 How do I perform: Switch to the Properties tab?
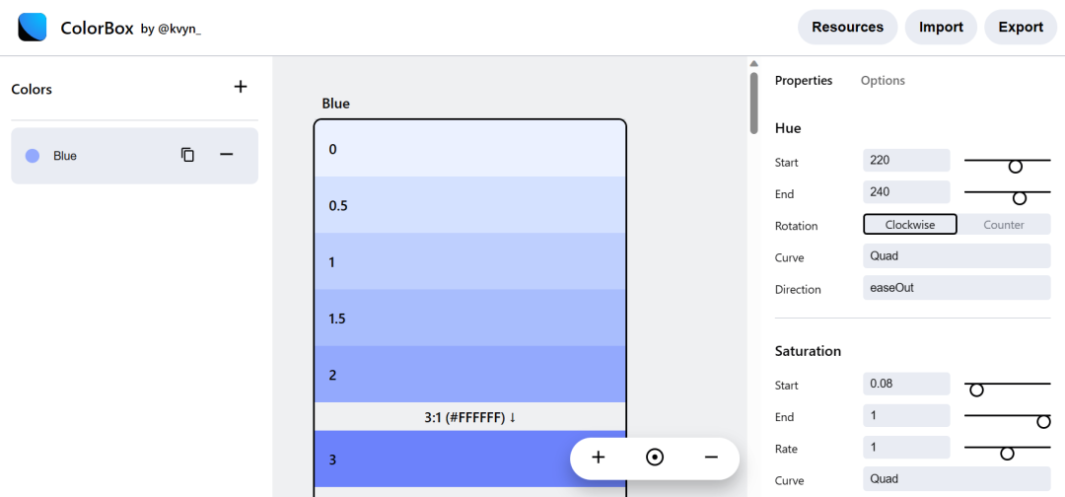[804, 80]
